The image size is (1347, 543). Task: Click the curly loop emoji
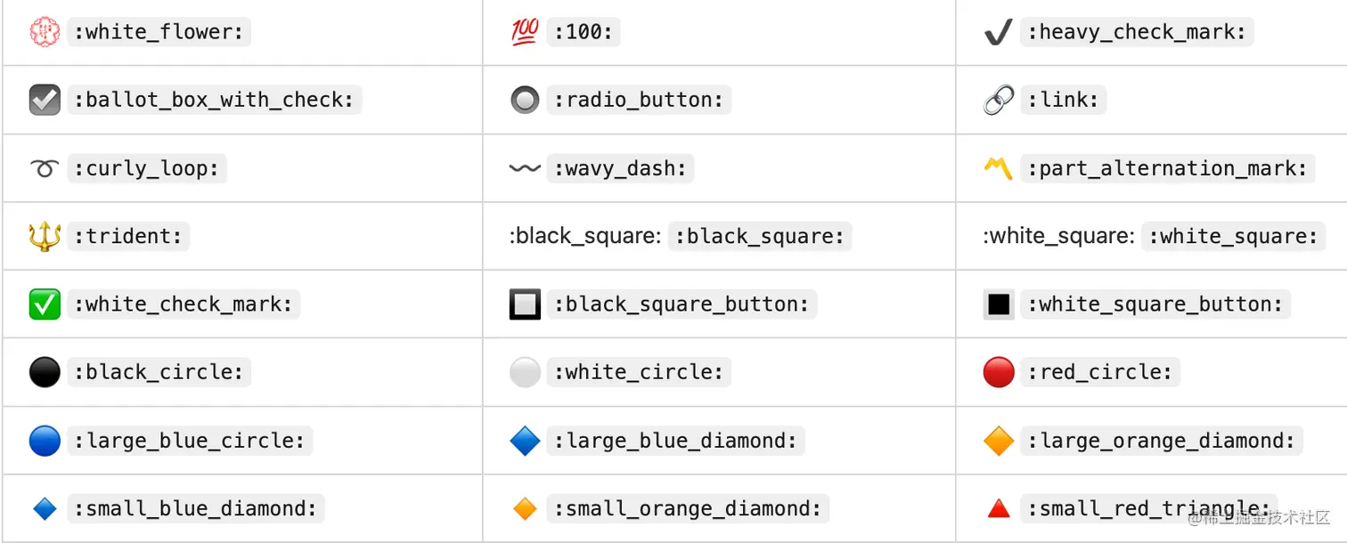point(45,168)
